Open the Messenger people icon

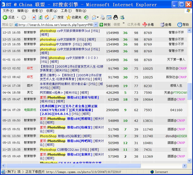(x=122, y=17)
